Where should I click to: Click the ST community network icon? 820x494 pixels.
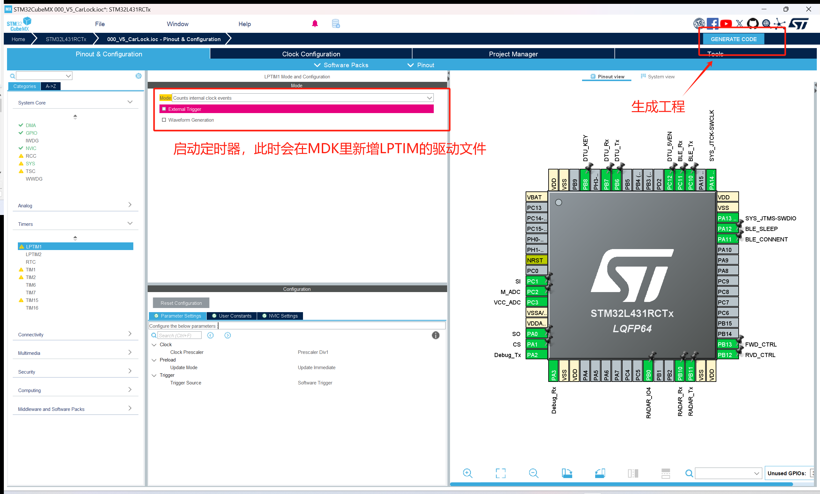tap(779, 24)
